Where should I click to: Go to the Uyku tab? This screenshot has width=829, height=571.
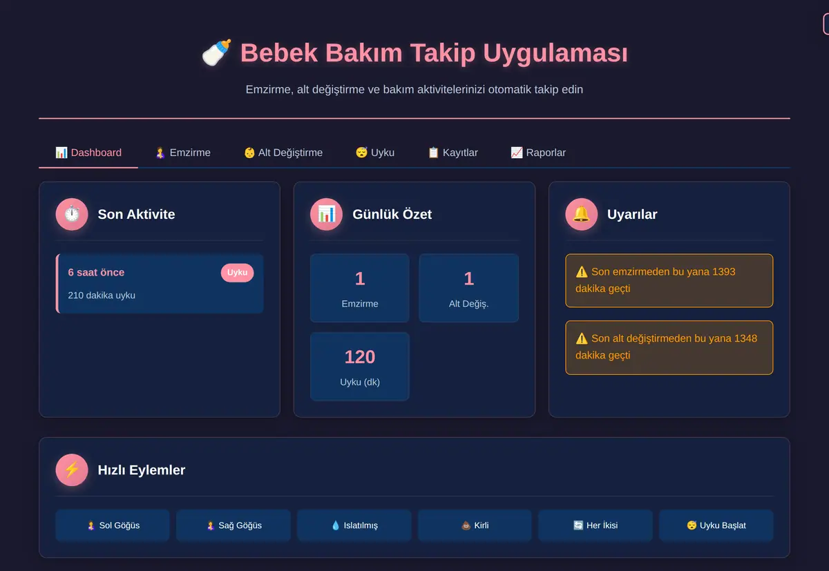point(375,153)
